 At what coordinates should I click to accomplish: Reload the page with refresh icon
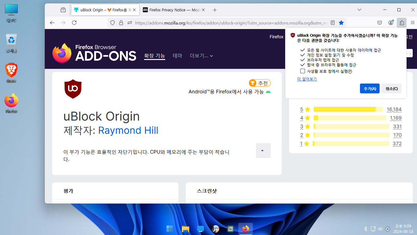coord(74,23)
